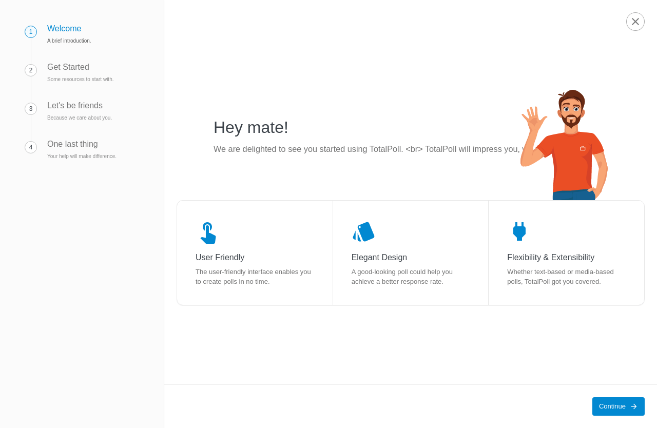Click the Continue button
This screenshot has height=428, width=657.
click(x=619, y=406)
